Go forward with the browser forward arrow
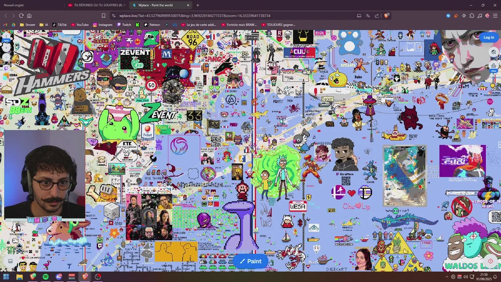Viewport: 501px width, 282px height. pos(13,16)
